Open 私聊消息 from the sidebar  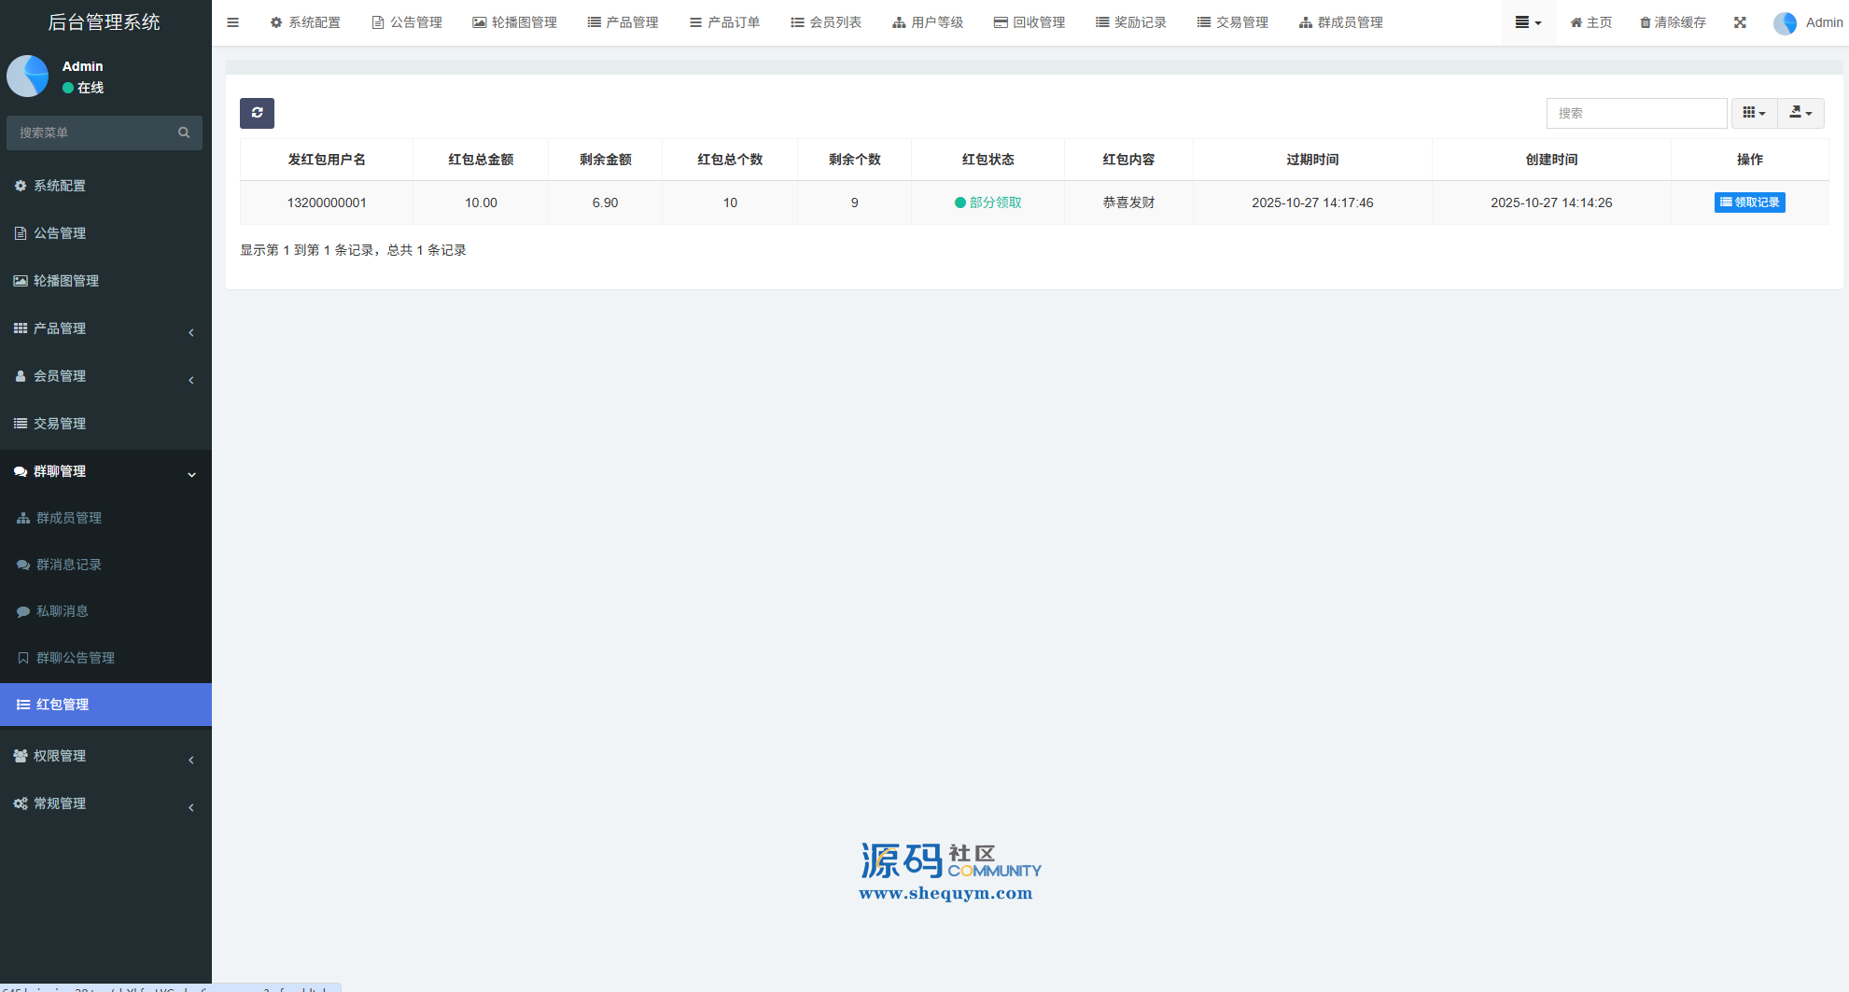click(x=63, y=611)
